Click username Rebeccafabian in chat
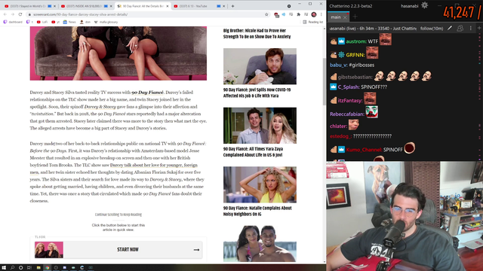This screenshot has width=483, height=271. click(x=347, y=114)
